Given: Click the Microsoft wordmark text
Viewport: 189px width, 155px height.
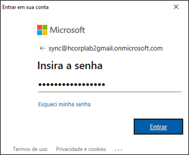Looking at the screenshot, I should 67,30.
